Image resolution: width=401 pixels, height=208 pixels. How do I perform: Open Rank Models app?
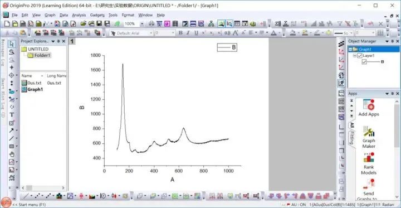(369, 164)
